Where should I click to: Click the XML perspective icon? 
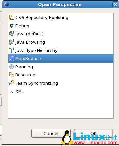pyautogui.click(x=12, y=91)
